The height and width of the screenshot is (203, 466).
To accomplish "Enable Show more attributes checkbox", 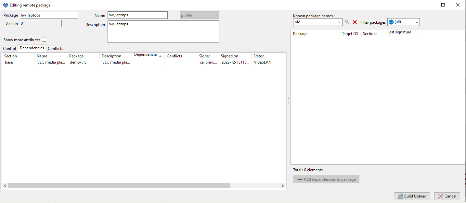I will pyautogui.click(x=44, y=40).
